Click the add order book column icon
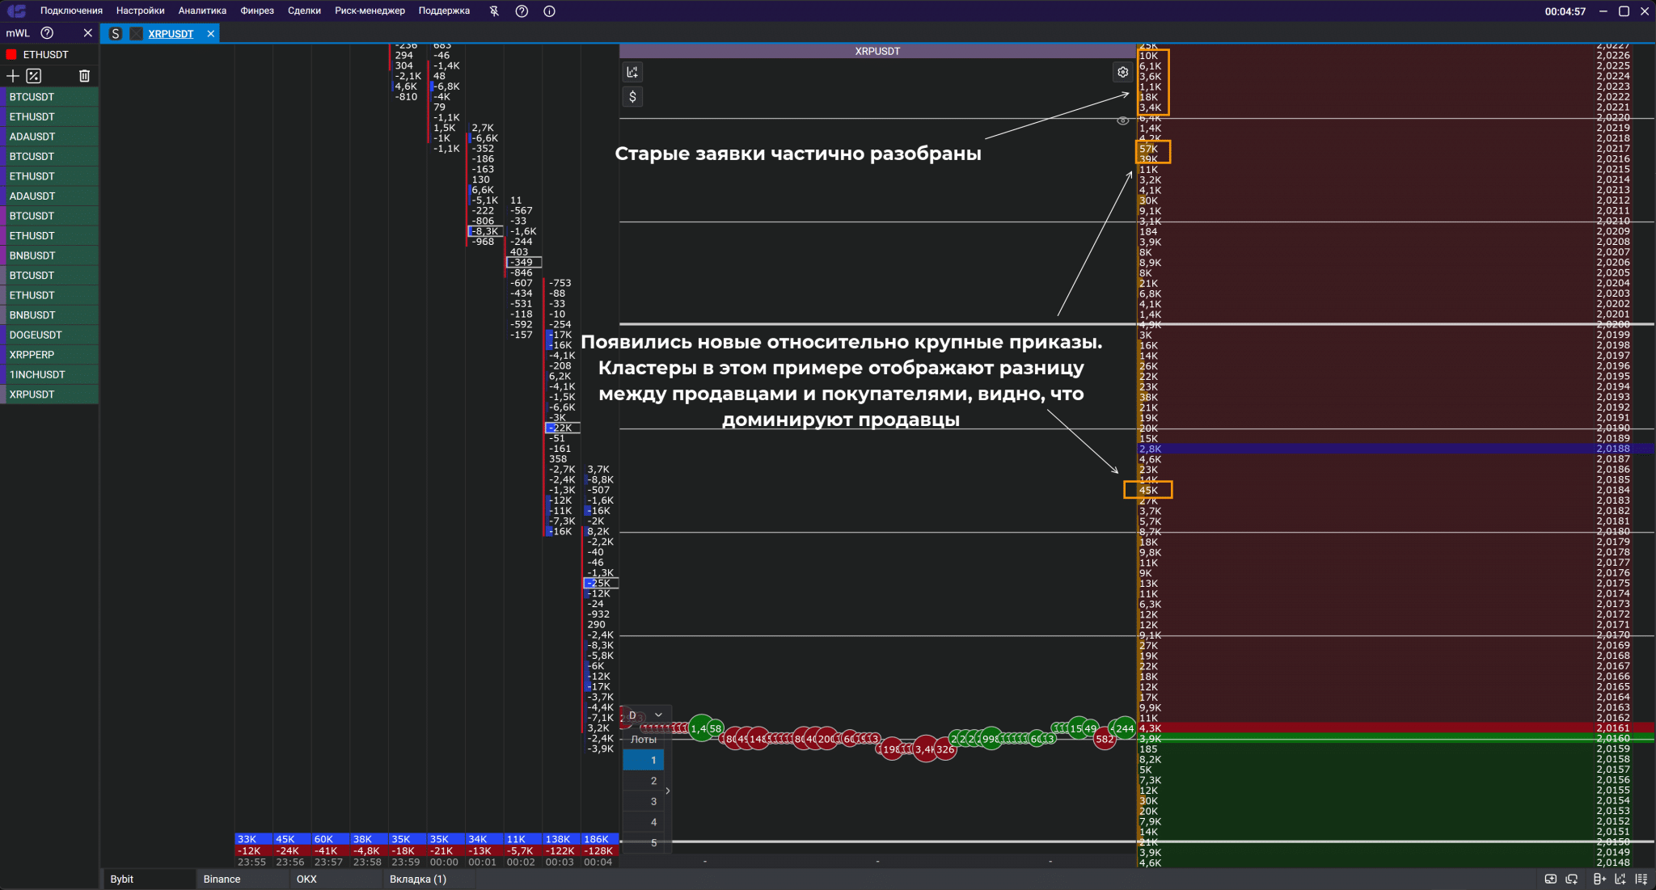This screenshot has height=890, width=1656. tap(1599, 879)
